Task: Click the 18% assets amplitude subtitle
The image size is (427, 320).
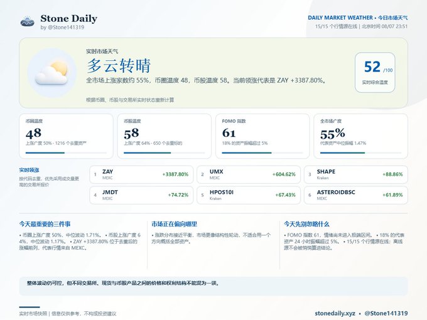Action: coord(245,143)
